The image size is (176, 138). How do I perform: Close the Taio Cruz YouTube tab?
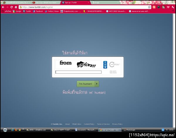(x=59, y=3)
